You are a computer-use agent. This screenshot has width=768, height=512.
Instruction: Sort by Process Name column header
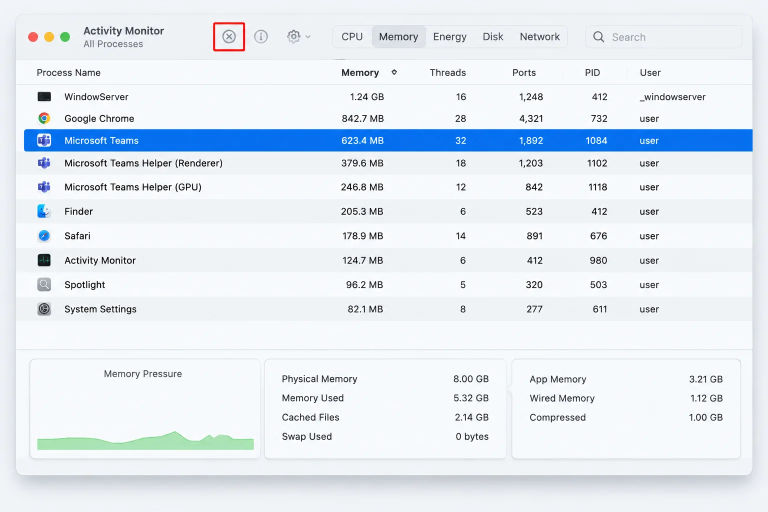68,72
